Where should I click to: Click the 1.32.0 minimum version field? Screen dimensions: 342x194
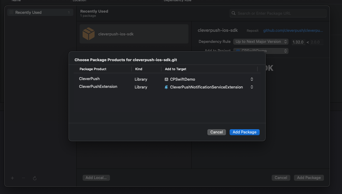(298, 42)
